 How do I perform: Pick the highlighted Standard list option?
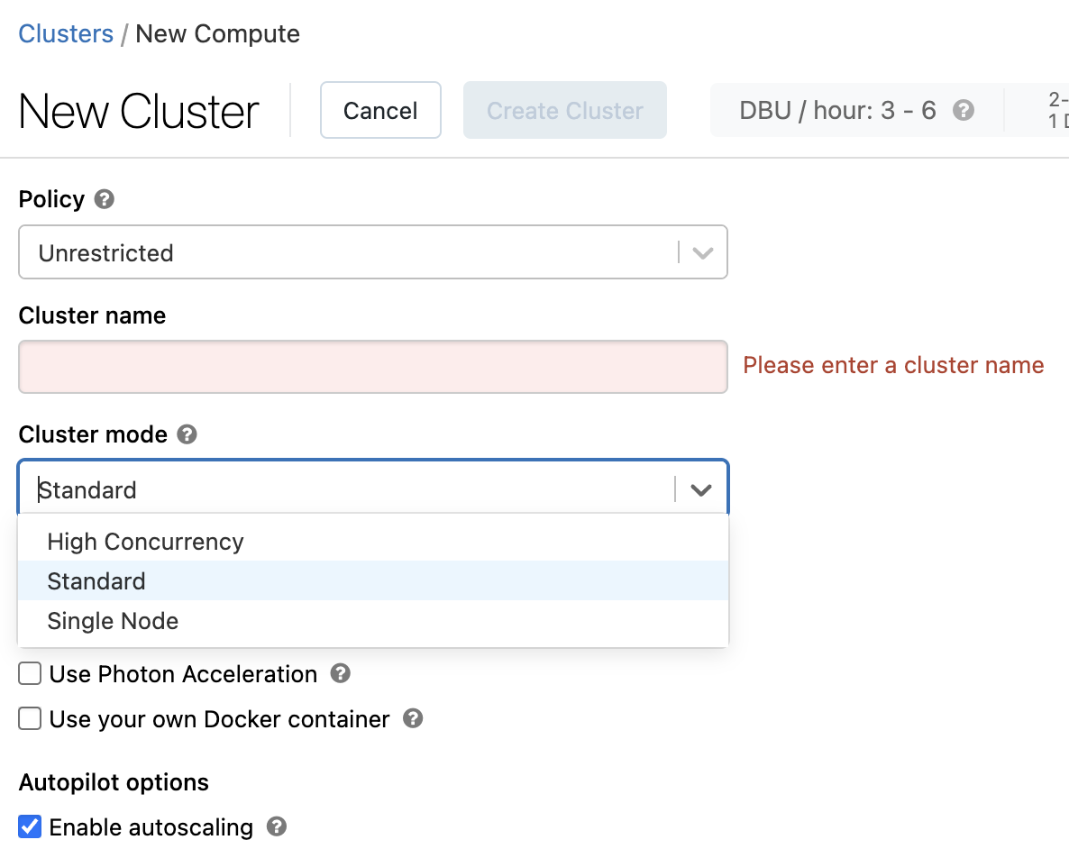(x=96, y=581)
